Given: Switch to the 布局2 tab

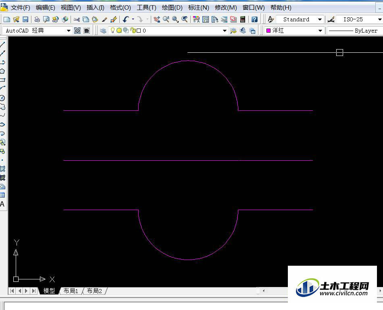Looking at the screenshot, I should [x=94, y=291].
